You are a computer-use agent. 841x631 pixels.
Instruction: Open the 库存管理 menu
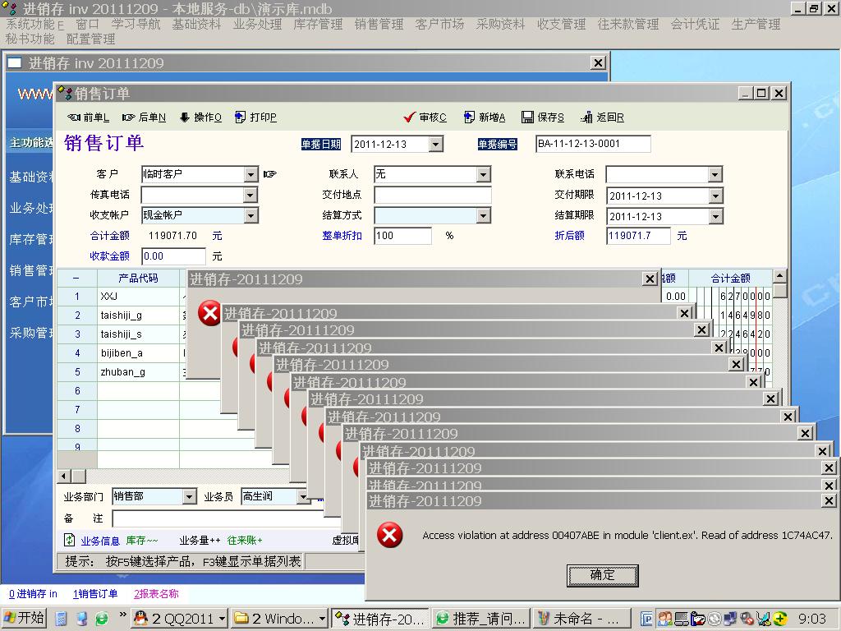pos(318,25)
